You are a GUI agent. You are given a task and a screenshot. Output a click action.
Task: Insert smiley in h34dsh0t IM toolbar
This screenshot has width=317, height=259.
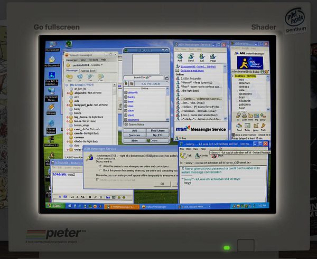[124, 197]
